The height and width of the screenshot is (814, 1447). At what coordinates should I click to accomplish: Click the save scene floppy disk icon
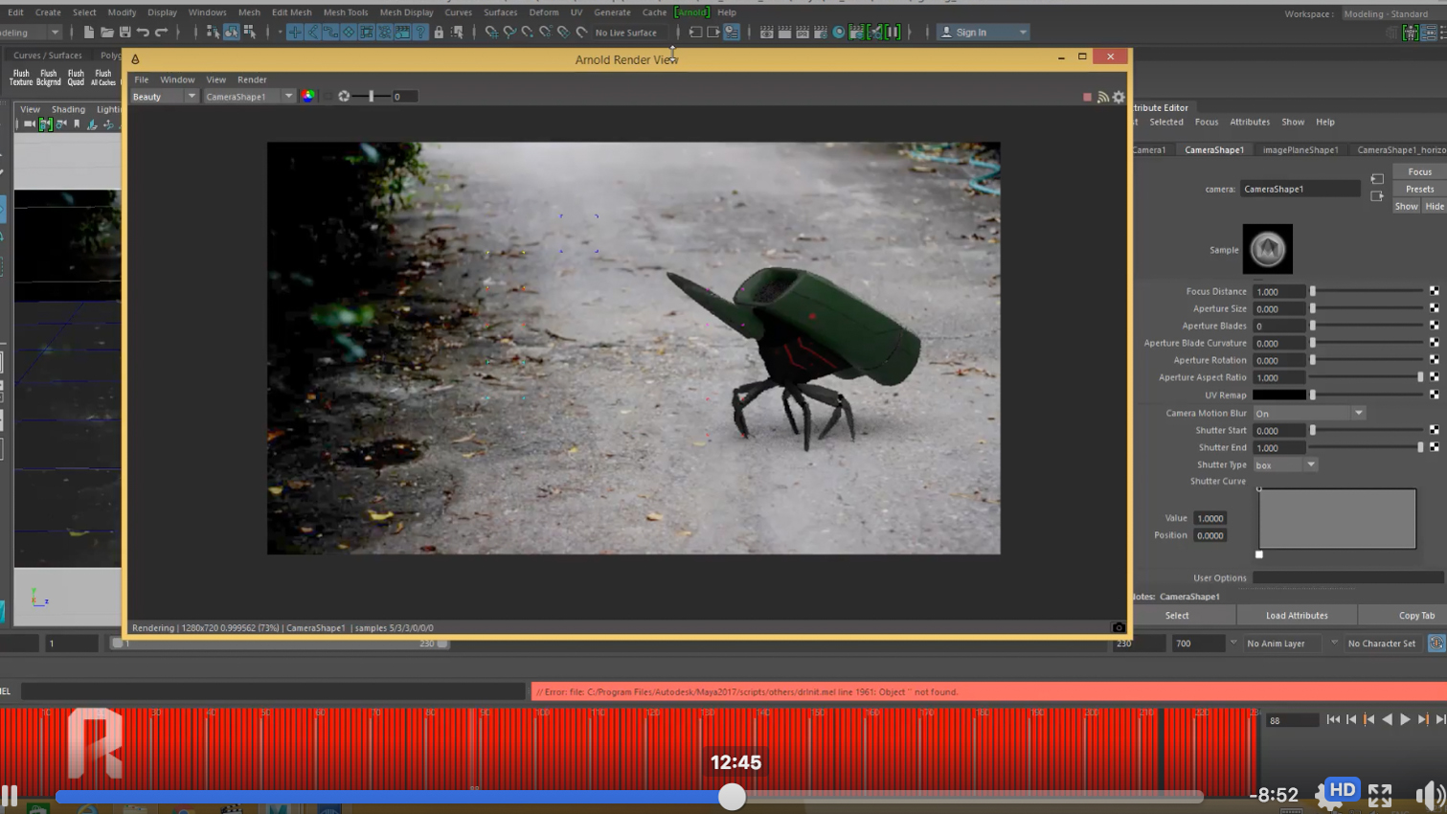(x=124, y=33)
